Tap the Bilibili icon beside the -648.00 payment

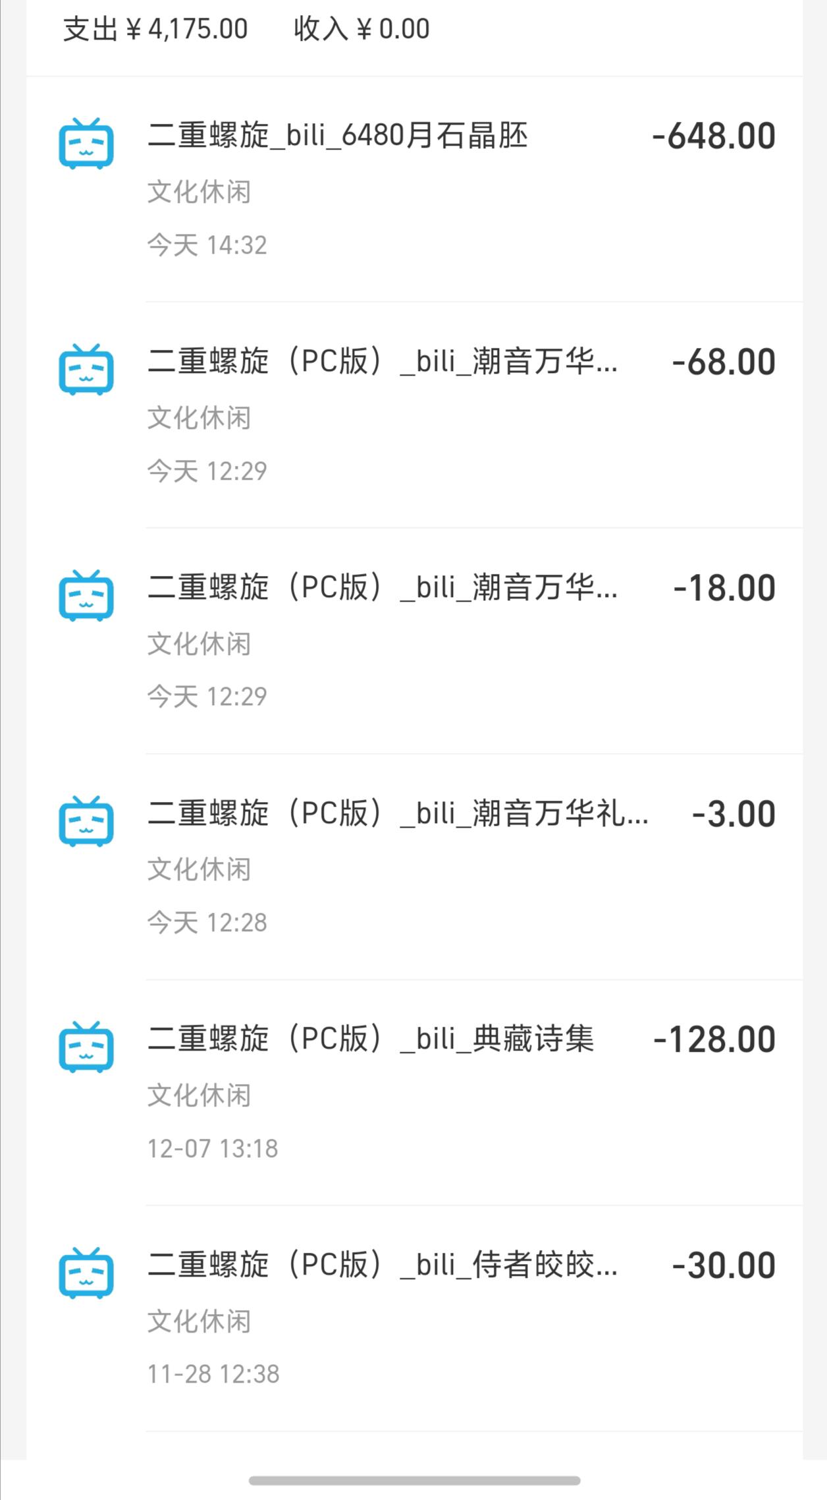[x=86, y=144]
